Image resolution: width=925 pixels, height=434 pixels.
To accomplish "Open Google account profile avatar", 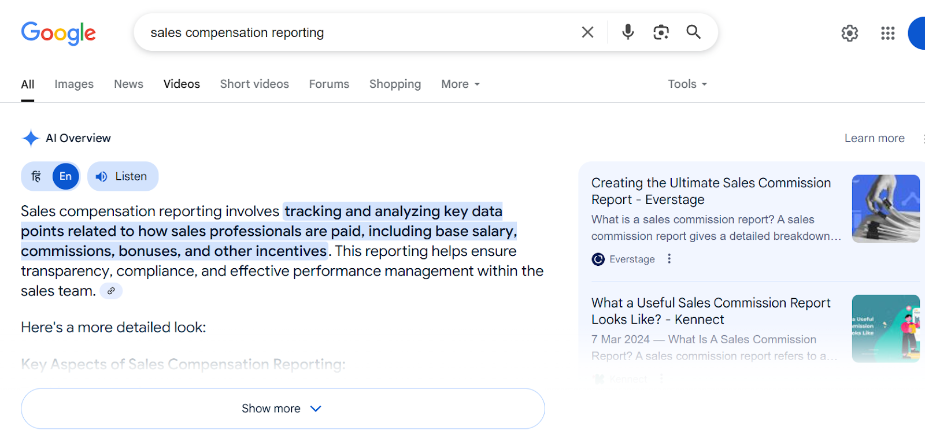I will click(x=917, y=33).
